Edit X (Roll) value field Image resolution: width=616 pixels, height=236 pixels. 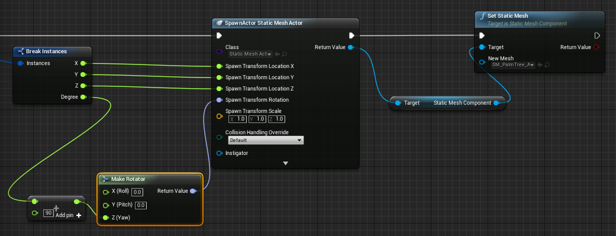pos(137,192)
